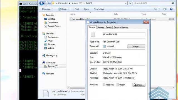Select Favorites in navigation pane
178x100 pixels.
pos(50,15)
